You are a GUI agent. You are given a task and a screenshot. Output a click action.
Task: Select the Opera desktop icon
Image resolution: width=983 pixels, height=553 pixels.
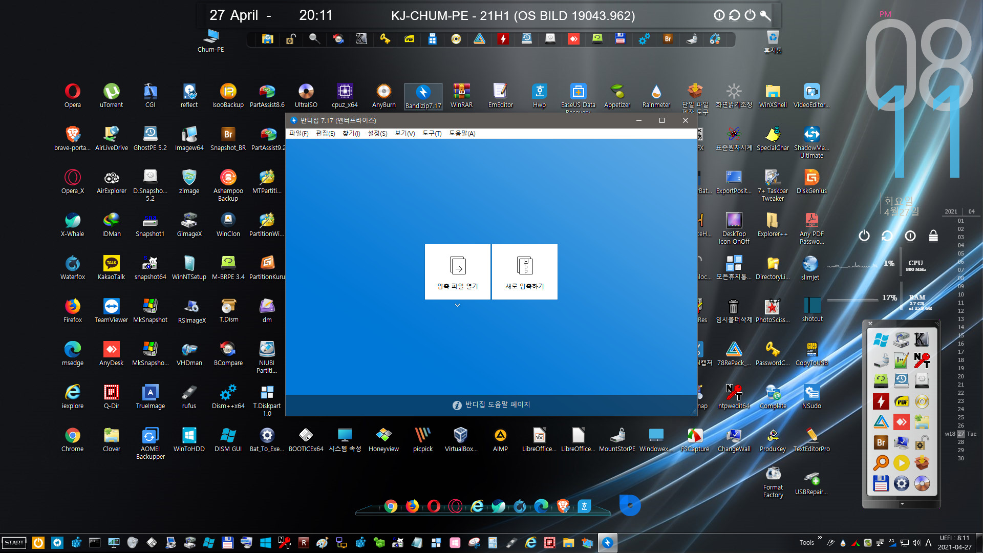pos(73,96)
